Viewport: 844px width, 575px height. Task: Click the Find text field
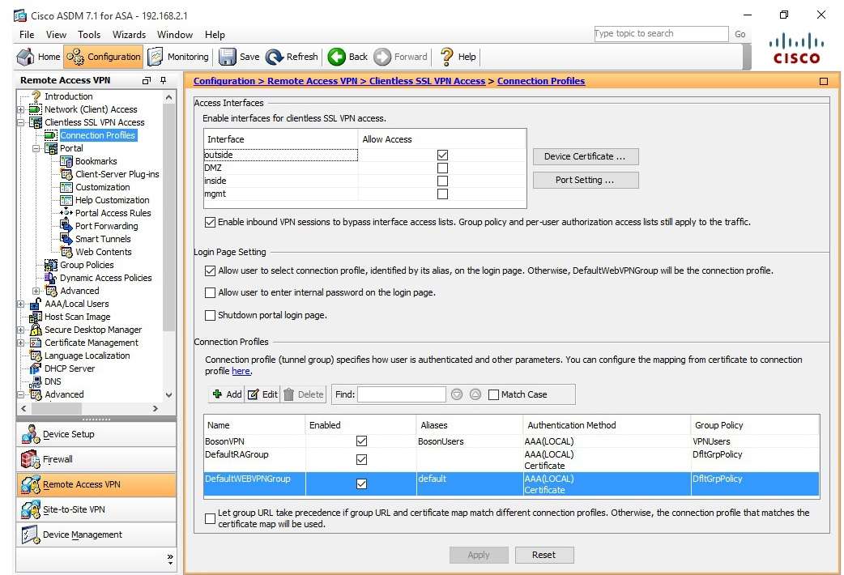click(x=402, y=394)
